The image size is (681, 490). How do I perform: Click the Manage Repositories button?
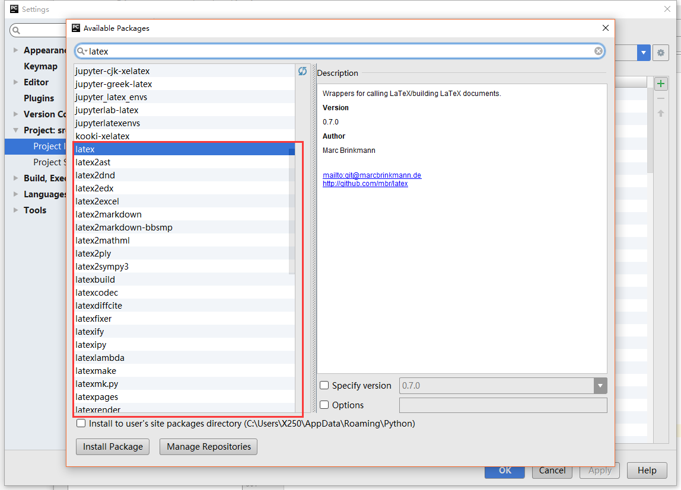point(208,447)
